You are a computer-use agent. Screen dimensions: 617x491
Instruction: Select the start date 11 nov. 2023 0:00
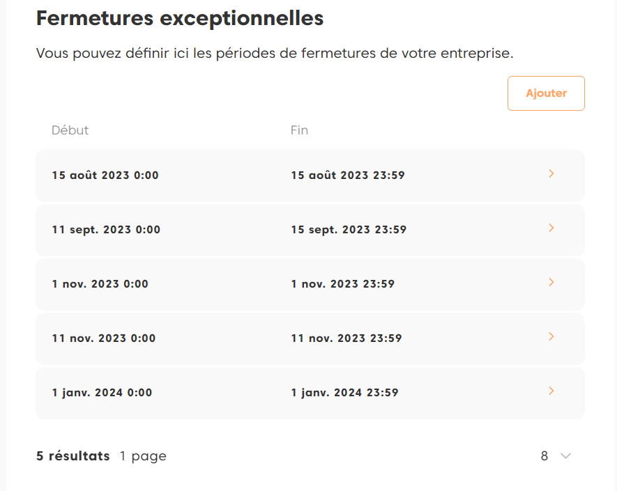click(x=104, y=338)
